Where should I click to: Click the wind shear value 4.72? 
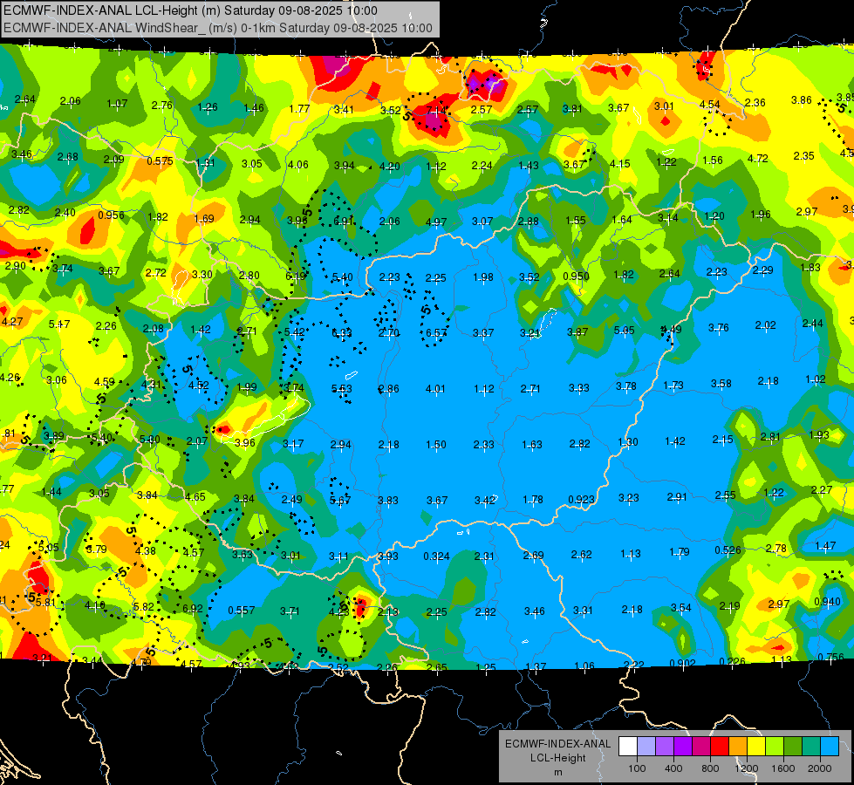757,159
